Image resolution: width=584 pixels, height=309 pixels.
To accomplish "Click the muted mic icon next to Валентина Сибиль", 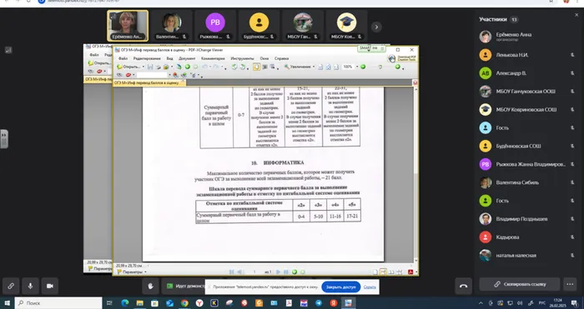I will pyautogui.click(x=572, y=182).
